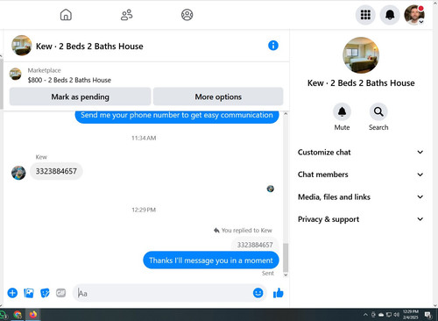Click the chat scrollbar thumb
438x321 pixels.
286,258
